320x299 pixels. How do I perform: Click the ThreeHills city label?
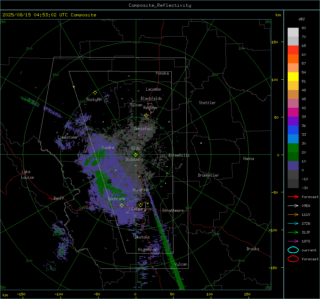tap(179, 155)
